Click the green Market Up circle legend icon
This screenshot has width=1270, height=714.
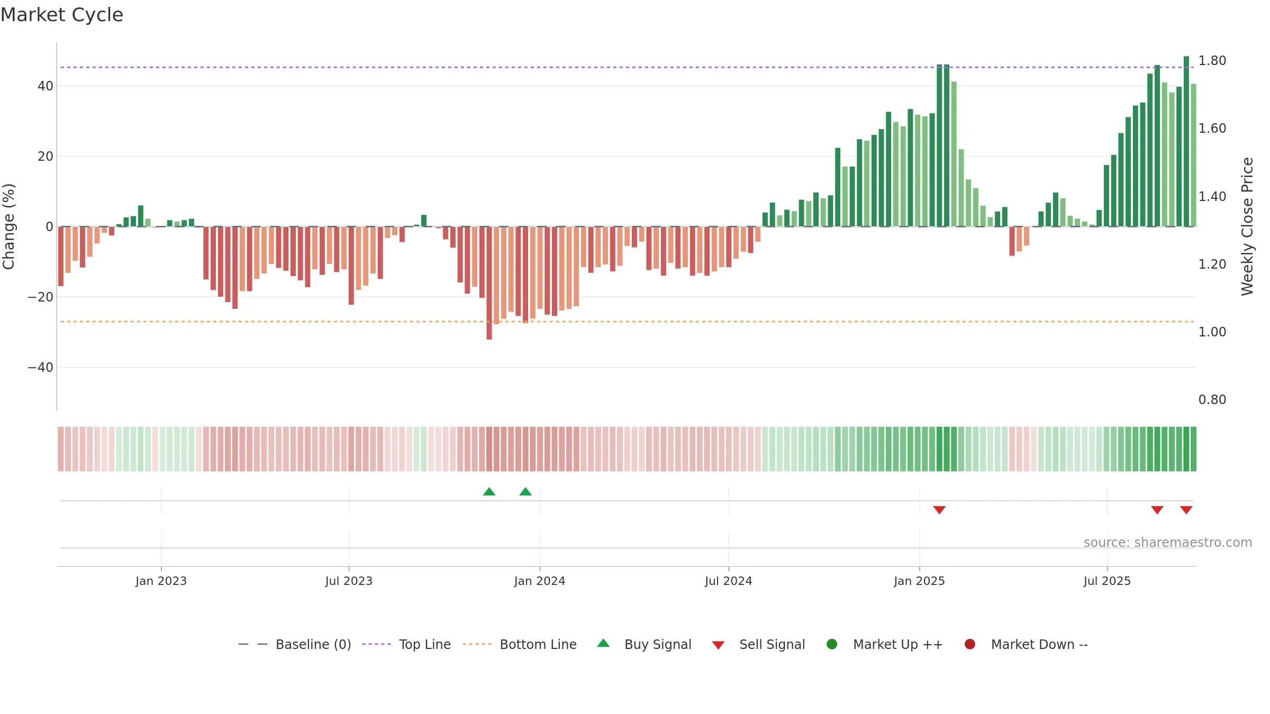click(x=832, y=644)
